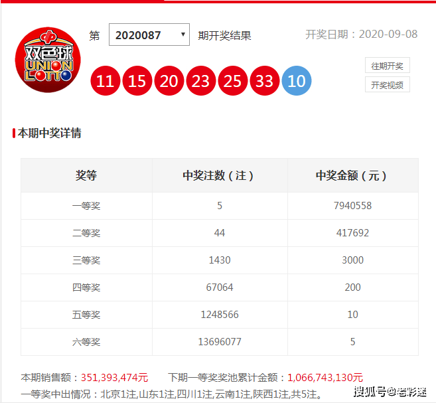Click fourth prize winner count 67064
Viewport: 436px width, 403px height.
click(220, 287)
